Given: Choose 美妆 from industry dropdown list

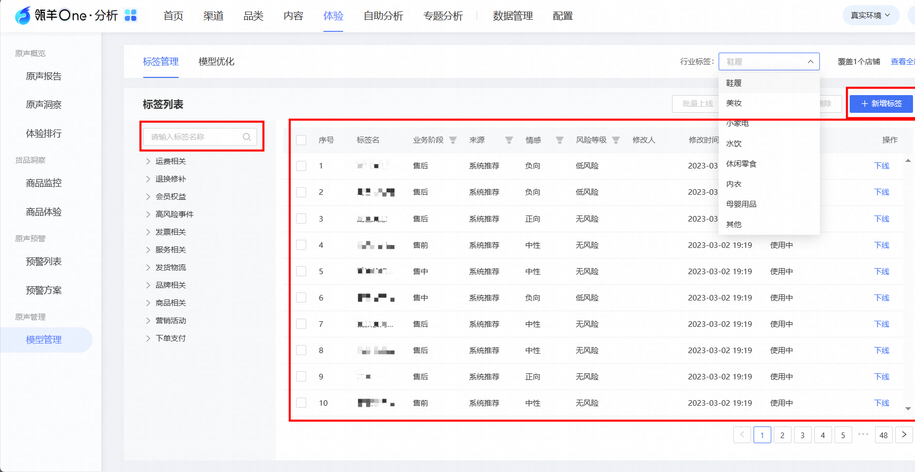Looking at the screenshot, I should [769, 103].
